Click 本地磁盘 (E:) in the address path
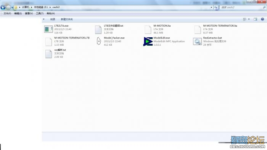The height and width of the screenshot is (150, 267). coord(41,7)
